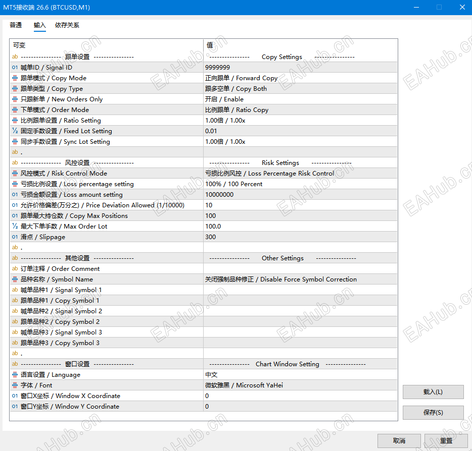Click enum icon beside Font row
This screenshot has width=472, height=451.
point(15,385)
